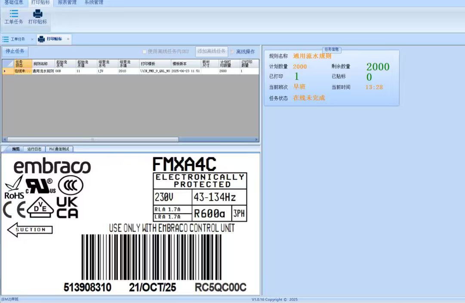
Task: Close the 打印贴标 document tab
Action: [68, 39]
